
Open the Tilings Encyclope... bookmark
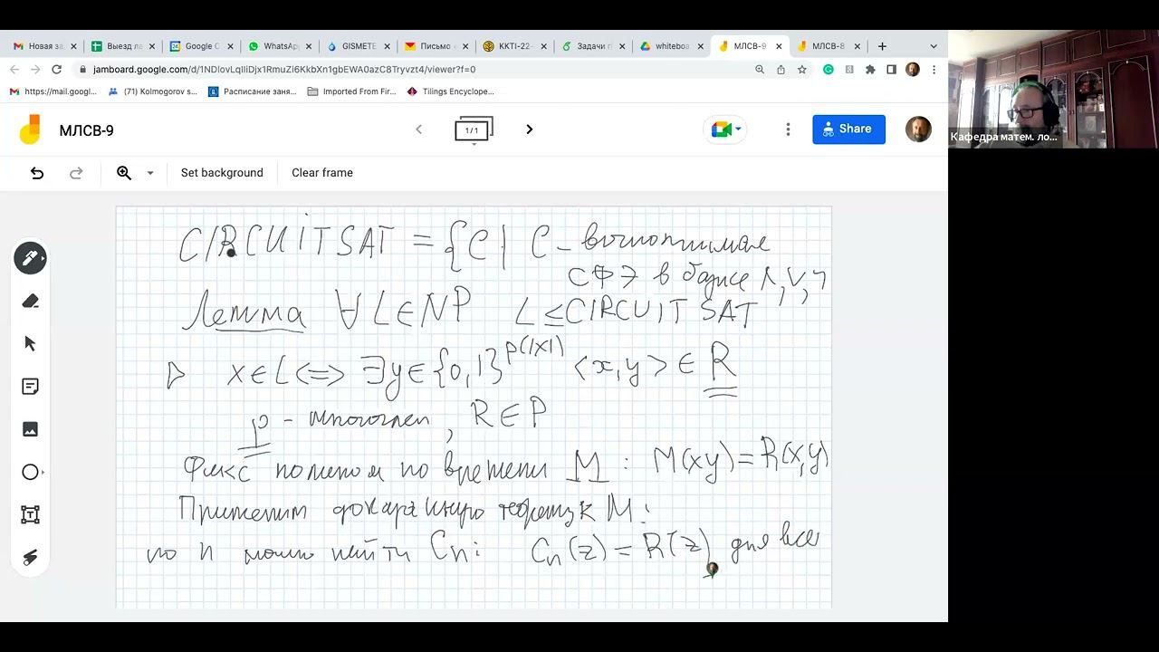pos(451,91)
